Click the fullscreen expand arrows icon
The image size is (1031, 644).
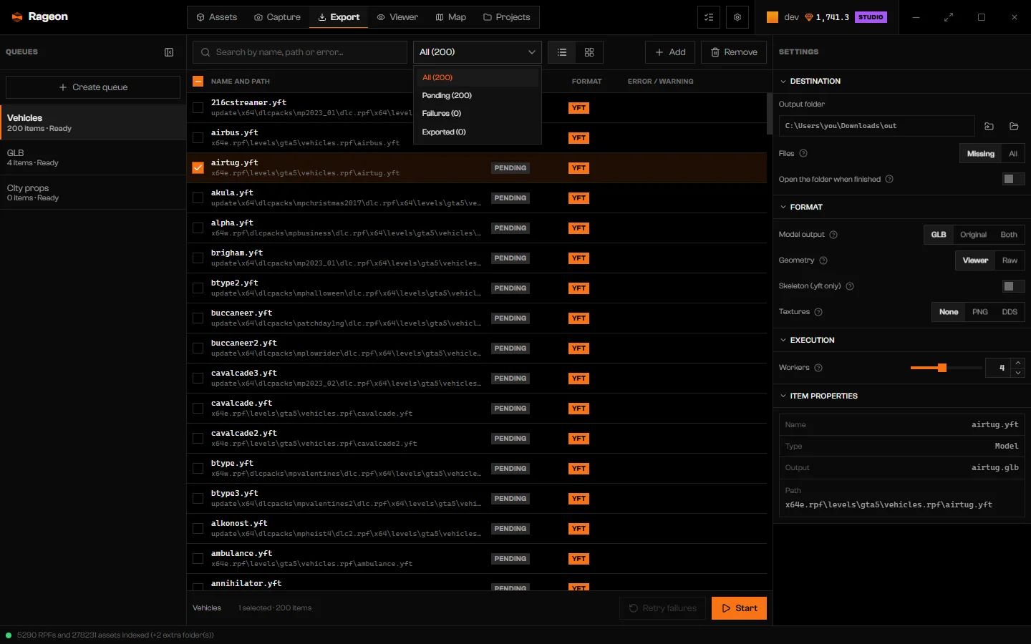[949, 17]
